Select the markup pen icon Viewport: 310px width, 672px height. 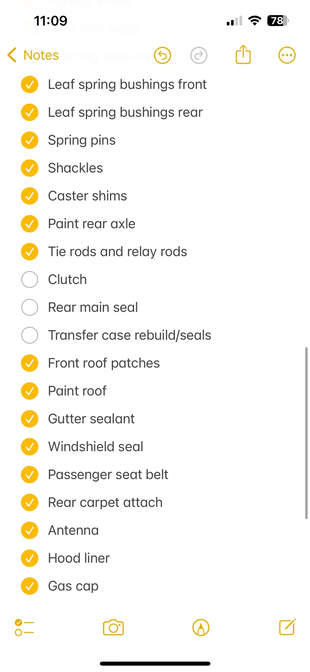click(x=201, y=628)
